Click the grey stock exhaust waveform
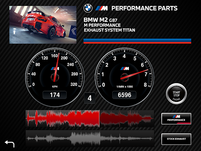 [x=90, y=138]
